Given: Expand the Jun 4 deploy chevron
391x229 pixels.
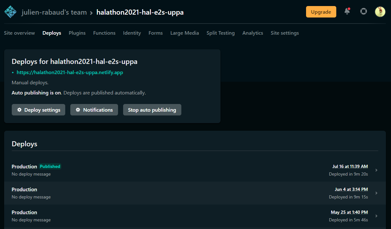Looking at the screenshot, I should 376,193.
